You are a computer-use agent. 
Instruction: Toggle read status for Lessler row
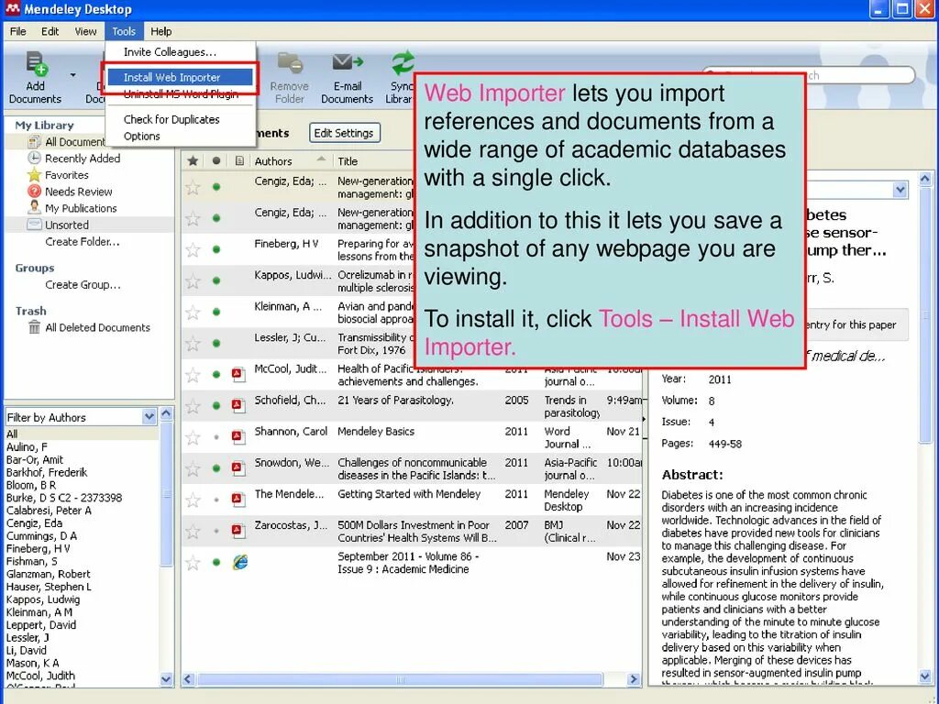pos(216,343)
